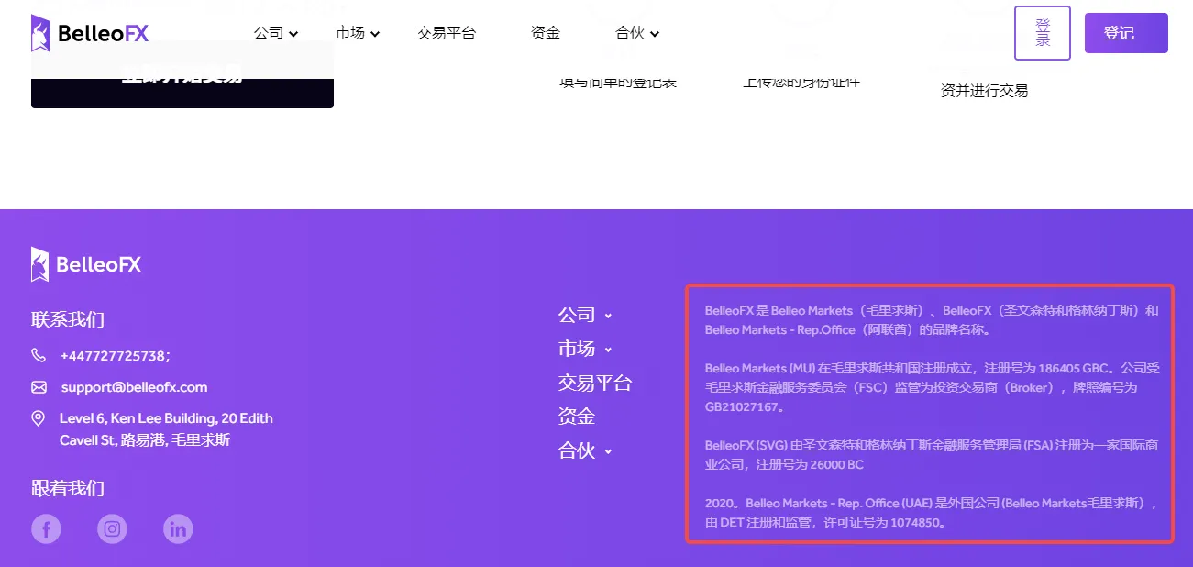This screenshot has height=567, width=1193.
Task: Click the 资并进行交易 step text
Action: [984, 91]
